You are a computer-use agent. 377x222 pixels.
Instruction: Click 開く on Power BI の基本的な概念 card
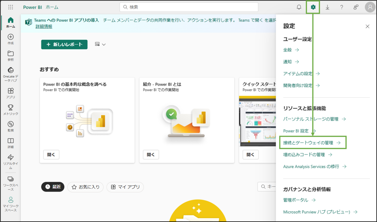[x=51, y=155]
